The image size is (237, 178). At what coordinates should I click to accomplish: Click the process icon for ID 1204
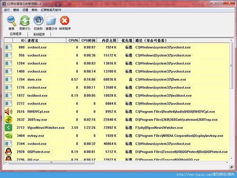9,64
